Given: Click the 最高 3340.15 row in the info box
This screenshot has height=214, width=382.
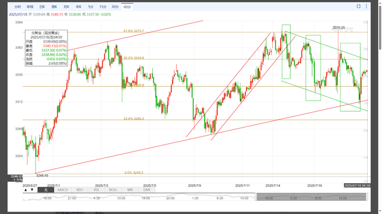Looking at the screenshot, I should pos(47,46).
